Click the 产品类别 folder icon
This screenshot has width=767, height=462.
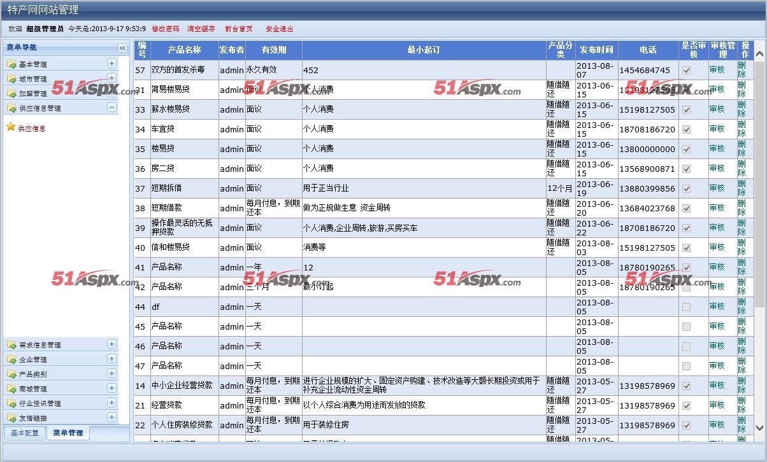pyautogui.click(x=11, y=374)
